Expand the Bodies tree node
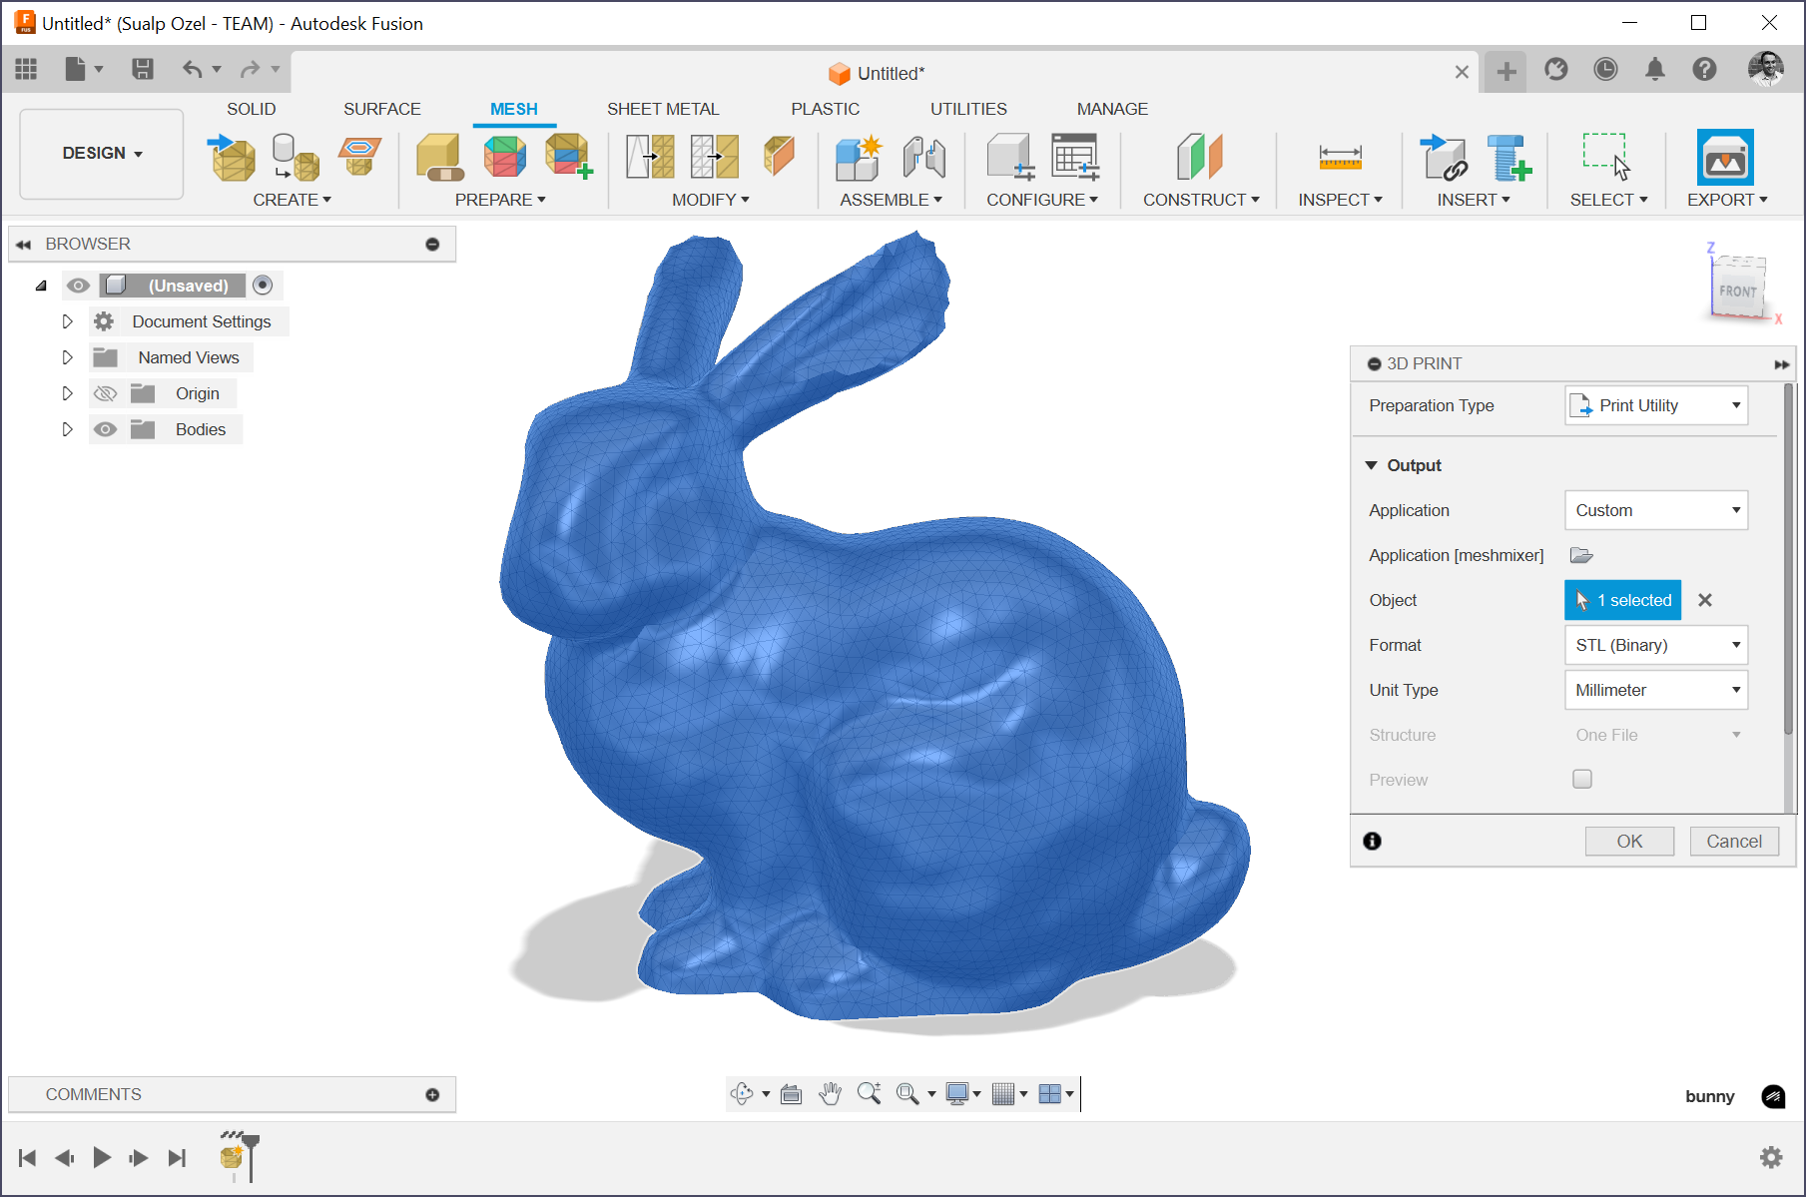Viewport: 1806px width, 1197px height. tap(67, 429)
